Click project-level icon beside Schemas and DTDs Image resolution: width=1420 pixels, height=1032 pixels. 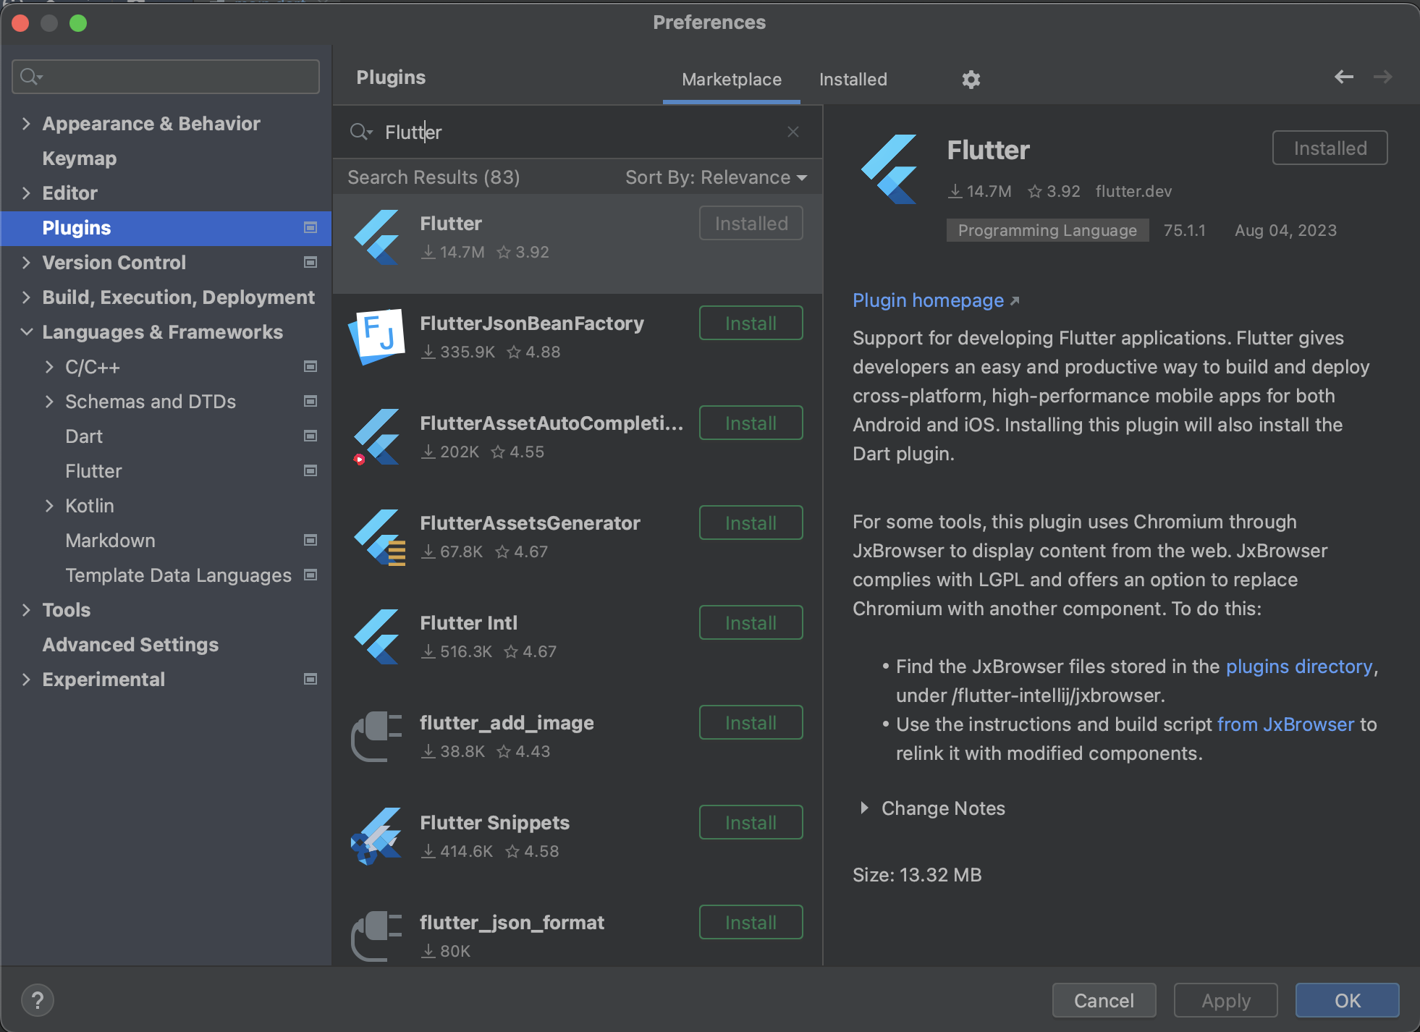[310, 402]
